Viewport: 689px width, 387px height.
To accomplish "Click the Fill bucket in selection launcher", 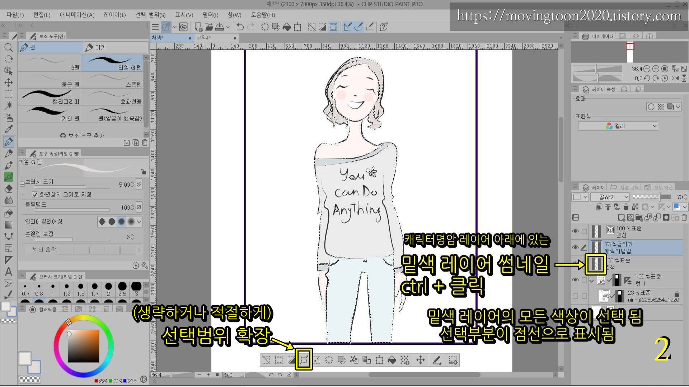I will tap(392, 360).
